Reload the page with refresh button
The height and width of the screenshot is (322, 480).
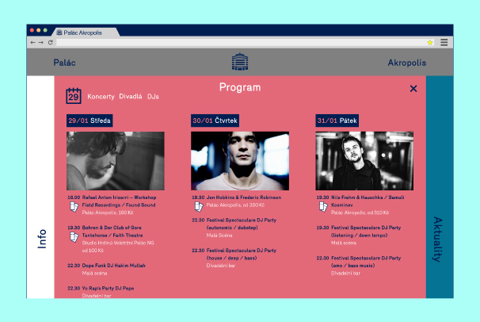coord(51,42)
